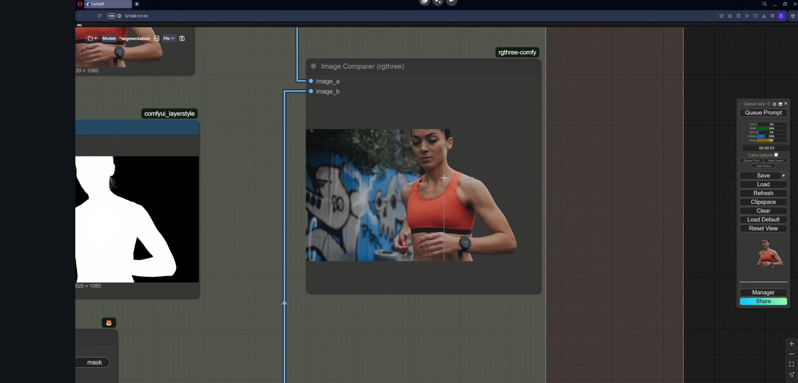This screenshot has width=798, height=383.
Task: Click the fit-view frame icon
Action: click(792, 364)
